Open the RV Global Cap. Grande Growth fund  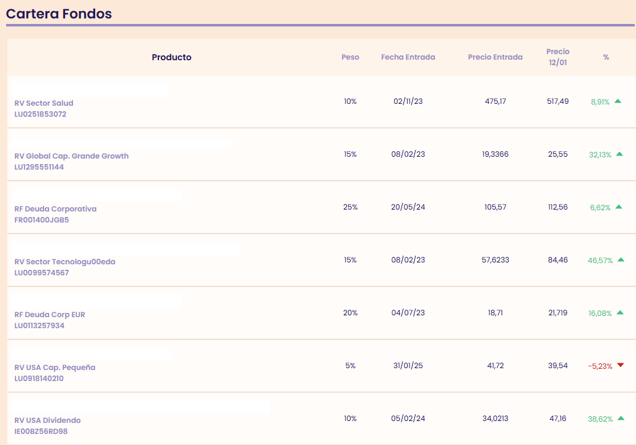click(x=71, y=156)
